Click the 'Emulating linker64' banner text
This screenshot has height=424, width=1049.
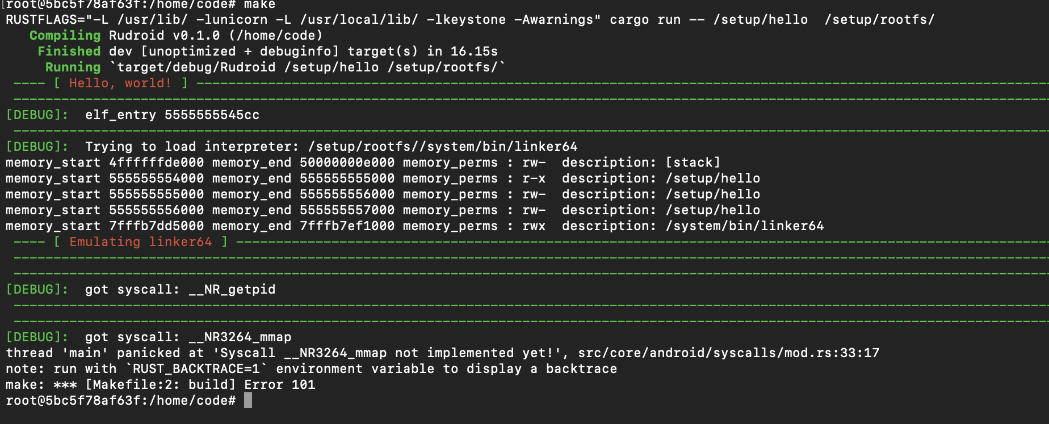click(x=141, y=241)
